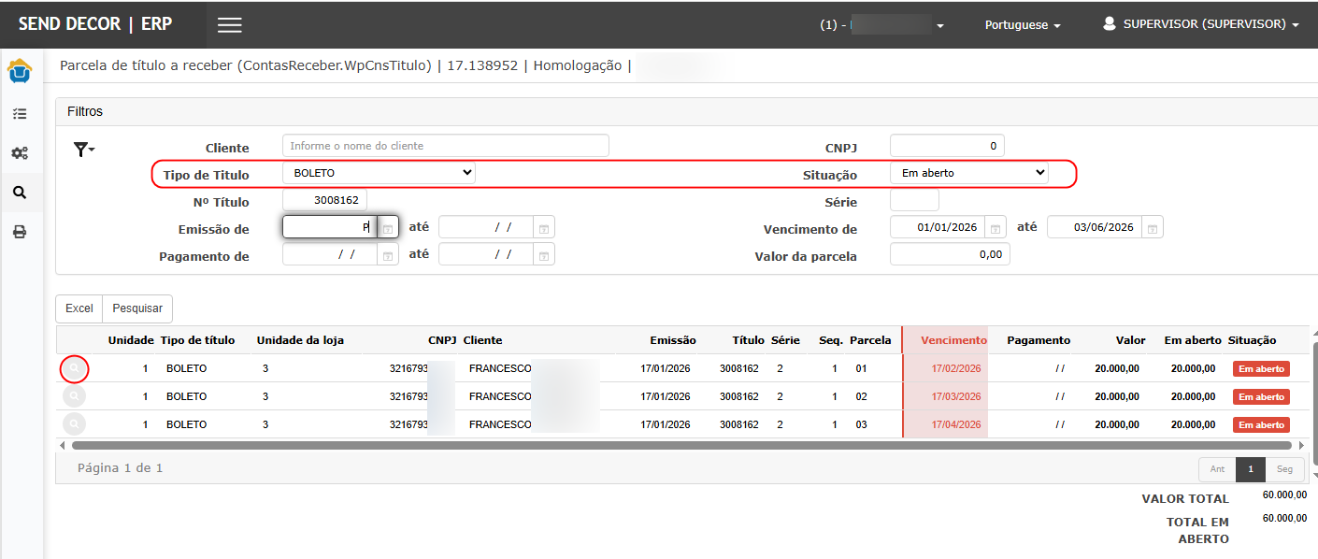Click the Valor column header
The width and height of the screenshot is (1318, 559).
click(x=1130, y=340)
